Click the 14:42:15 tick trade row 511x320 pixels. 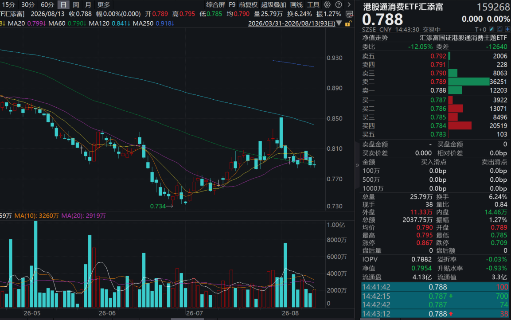click(x=435, y=296)
